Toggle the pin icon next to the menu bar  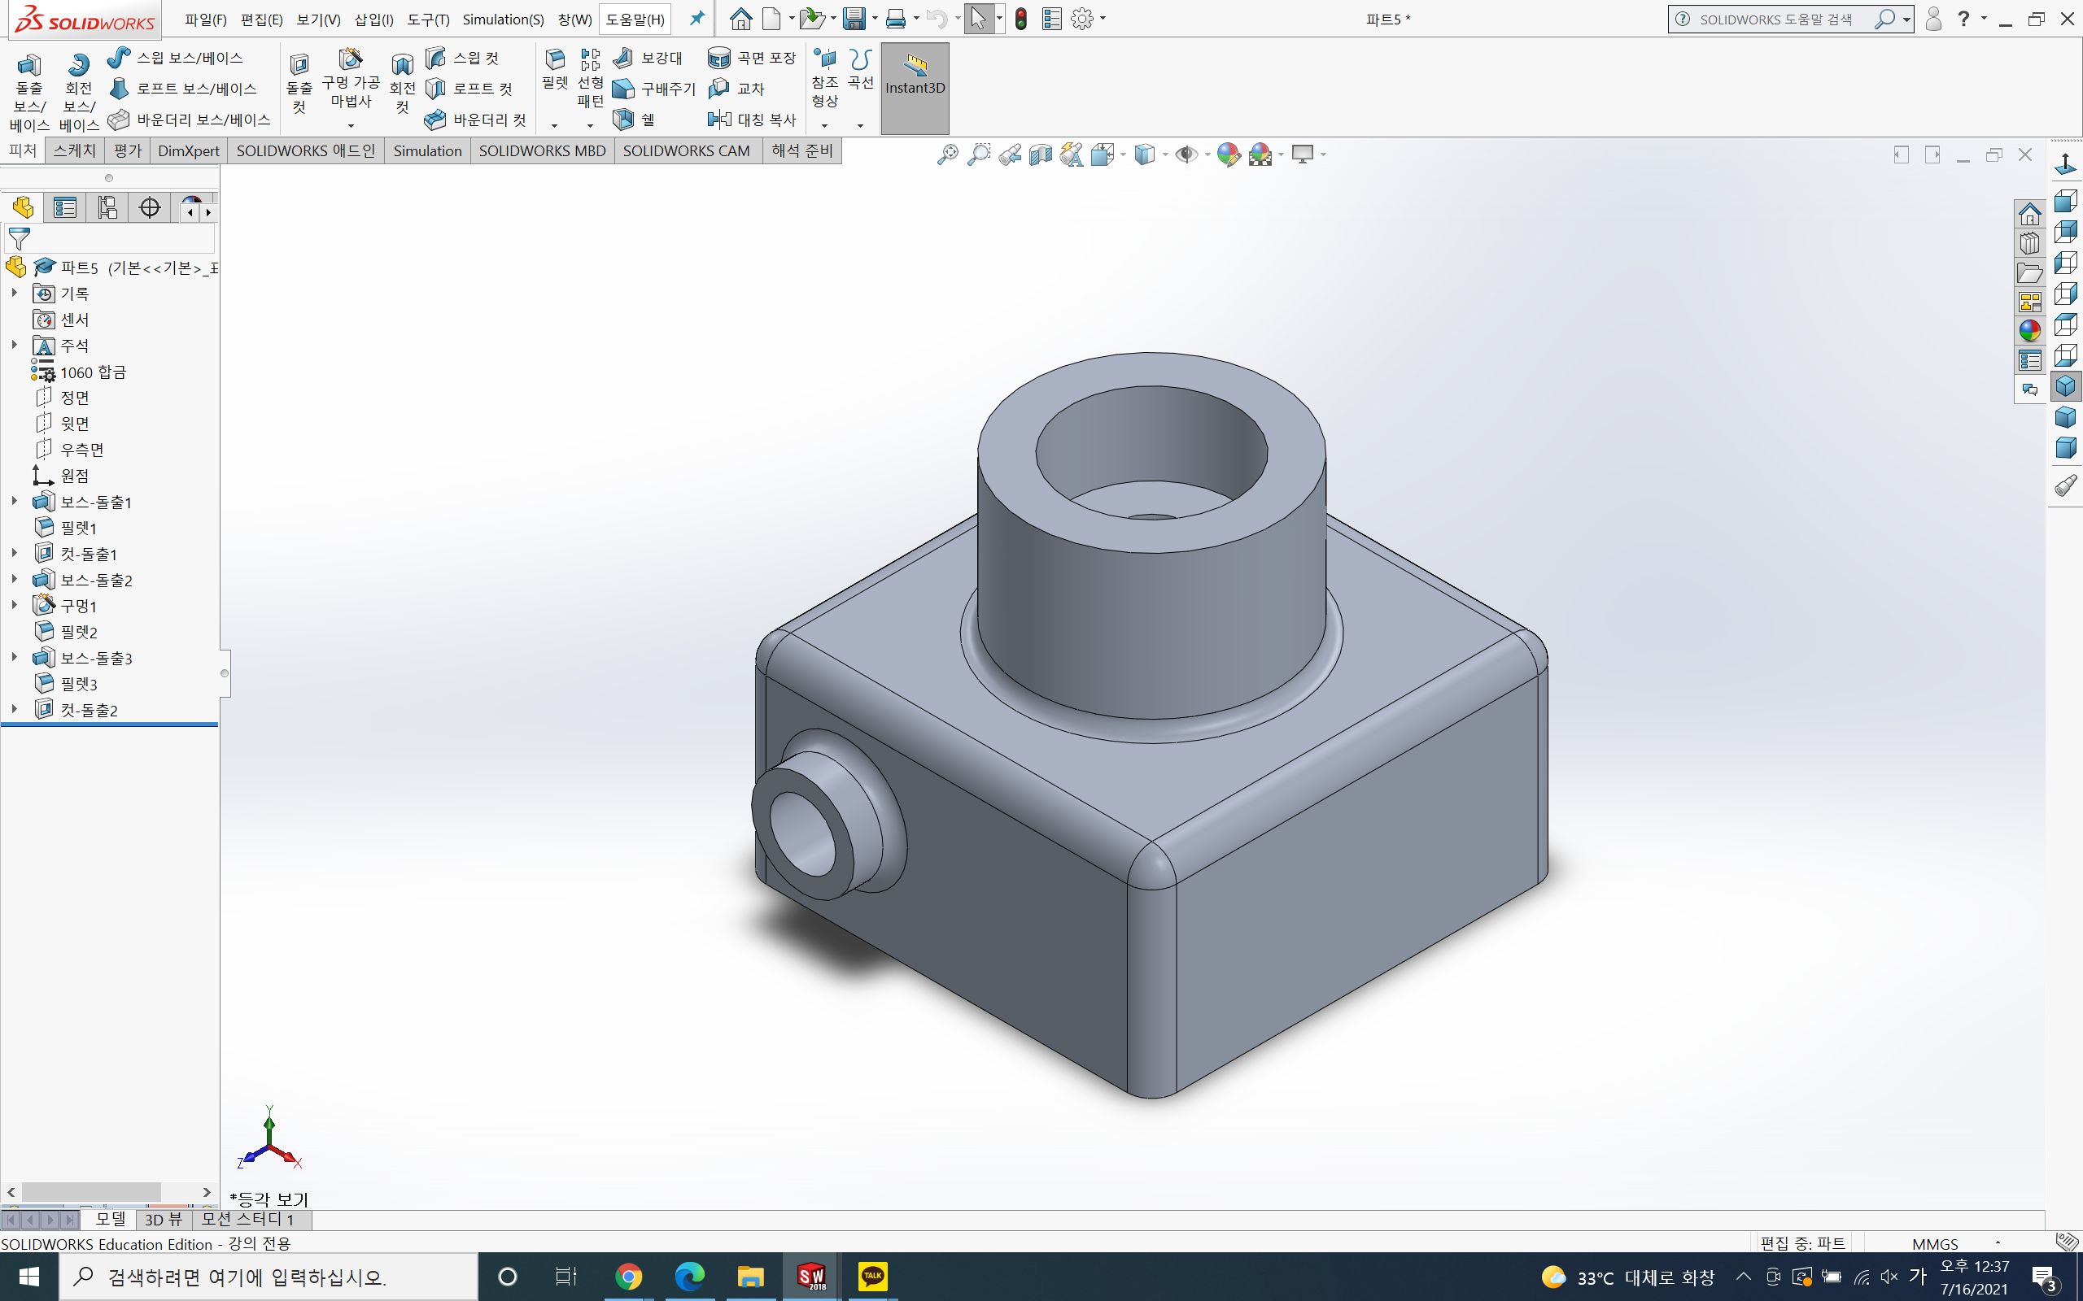(697, 18)
